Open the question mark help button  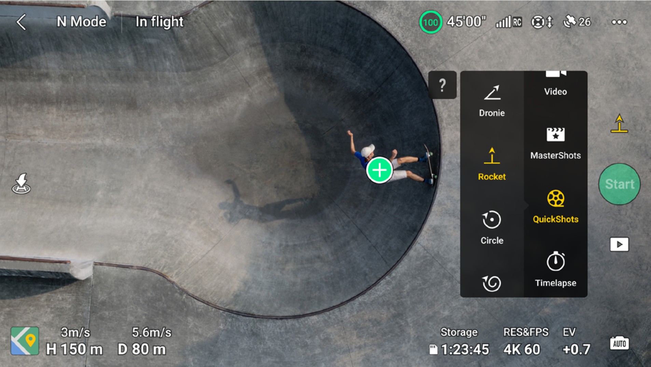pos(442,85)
